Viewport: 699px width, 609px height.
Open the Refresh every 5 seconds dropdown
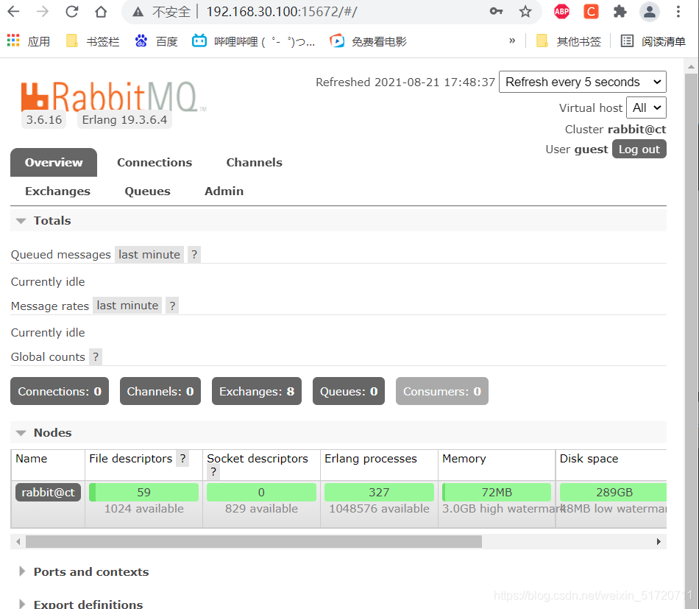pyautogui.click(x=582, y=82)
